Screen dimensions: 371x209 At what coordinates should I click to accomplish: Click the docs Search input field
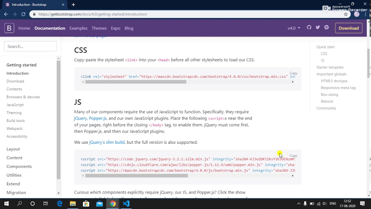click(x=30, y=46)
